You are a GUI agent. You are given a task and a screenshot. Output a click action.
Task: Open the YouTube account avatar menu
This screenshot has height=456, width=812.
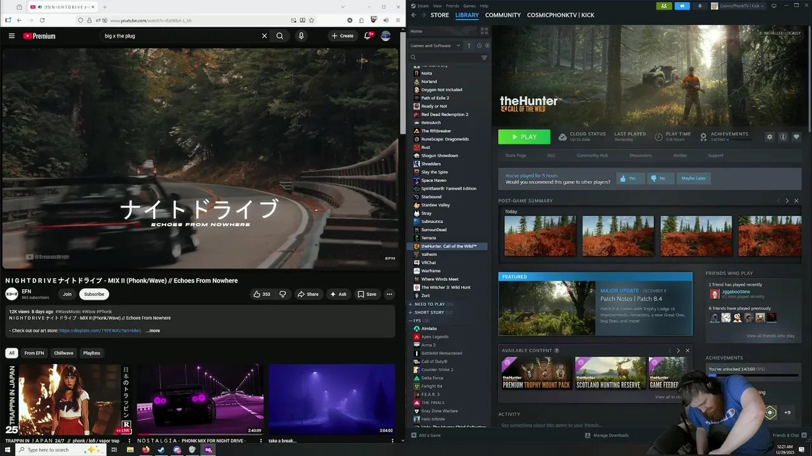click(x=386, y=36)
